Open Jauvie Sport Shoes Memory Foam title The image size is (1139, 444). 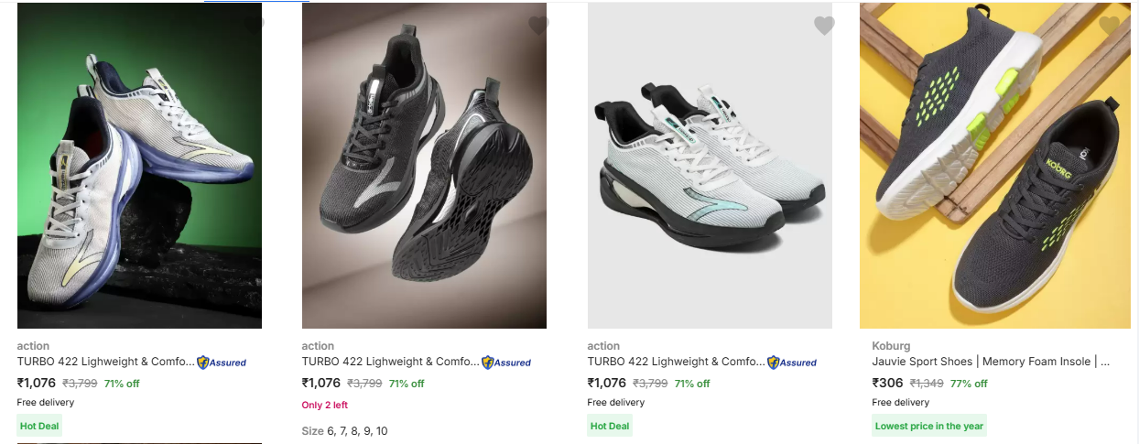991,362
